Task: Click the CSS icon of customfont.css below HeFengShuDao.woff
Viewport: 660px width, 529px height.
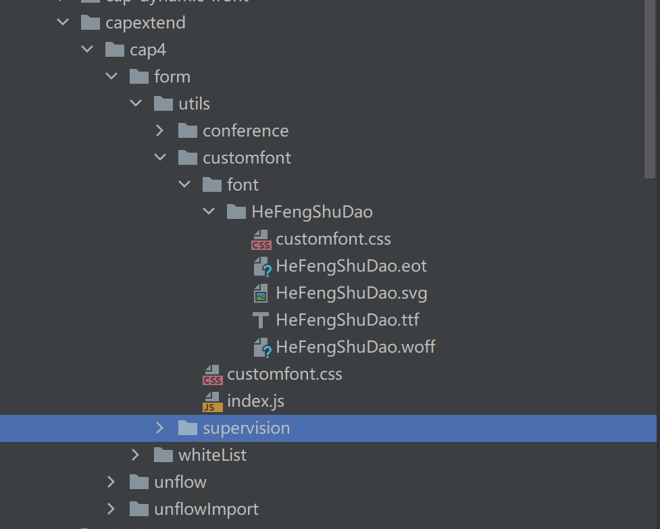Action: point(213,374)
